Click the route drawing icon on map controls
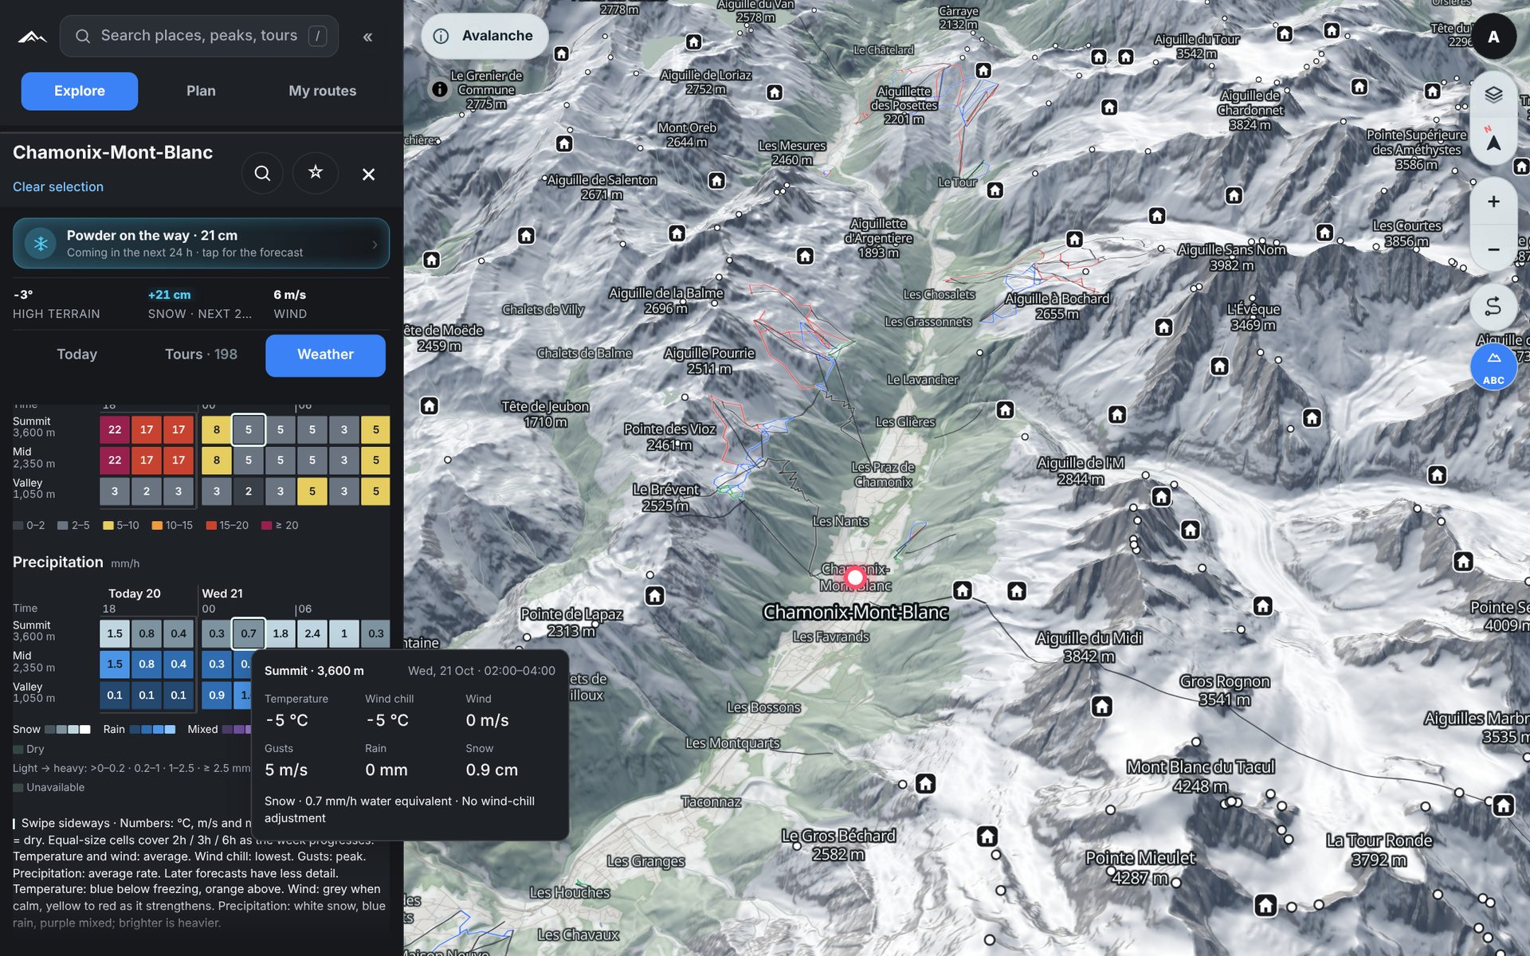 (1493, 306)
